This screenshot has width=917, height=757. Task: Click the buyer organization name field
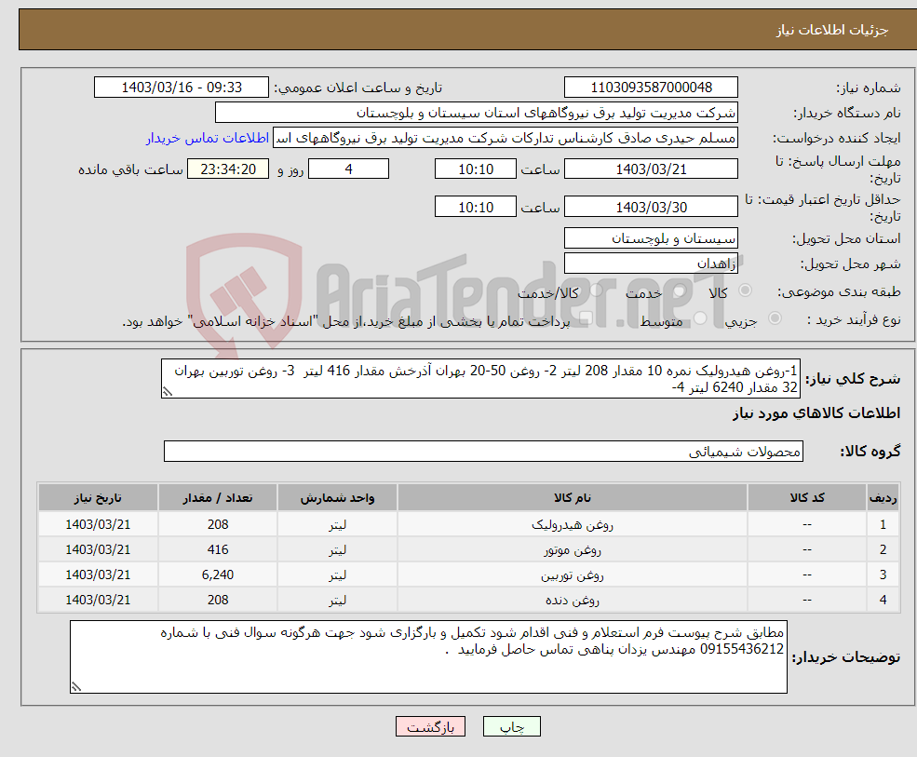pos(476,113)
